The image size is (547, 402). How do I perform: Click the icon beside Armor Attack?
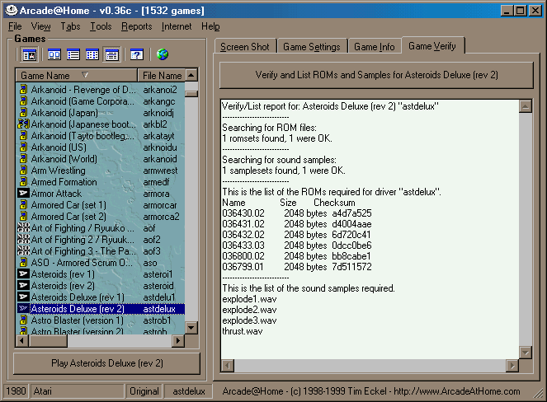(x=23, y=193)
